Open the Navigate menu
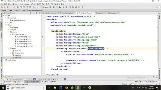The image size is (161, 90). pyautogui.click(x=15, y=4)
